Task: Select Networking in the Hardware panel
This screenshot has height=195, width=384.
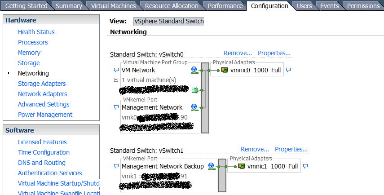Action: pyautogui.click(x=33, y=73)
